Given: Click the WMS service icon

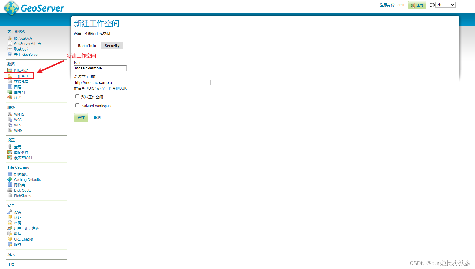Looking at the screenshot, I should click(10, 130).
